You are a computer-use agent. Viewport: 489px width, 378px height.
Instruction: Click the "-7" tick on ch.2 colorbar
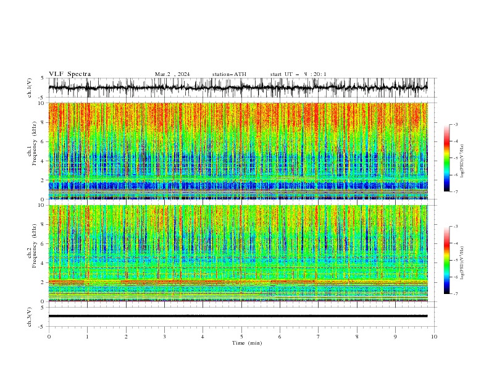[x=456, y=294]
